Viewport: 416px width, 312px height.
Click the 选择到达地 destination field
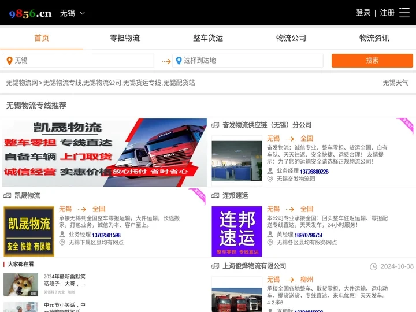pyautogui.click(x=248, y=61)
